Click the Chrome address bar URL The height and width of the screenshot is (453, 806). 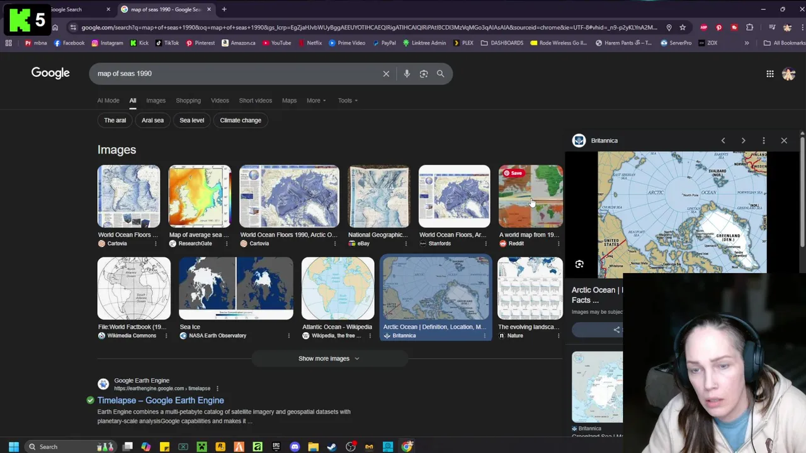[x=368, y=27]
